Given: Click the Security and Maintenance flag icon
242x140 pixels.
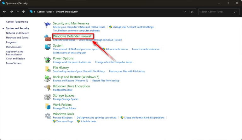Looking at the screenshot, I should pyautogui.click(x=48, y=25).
